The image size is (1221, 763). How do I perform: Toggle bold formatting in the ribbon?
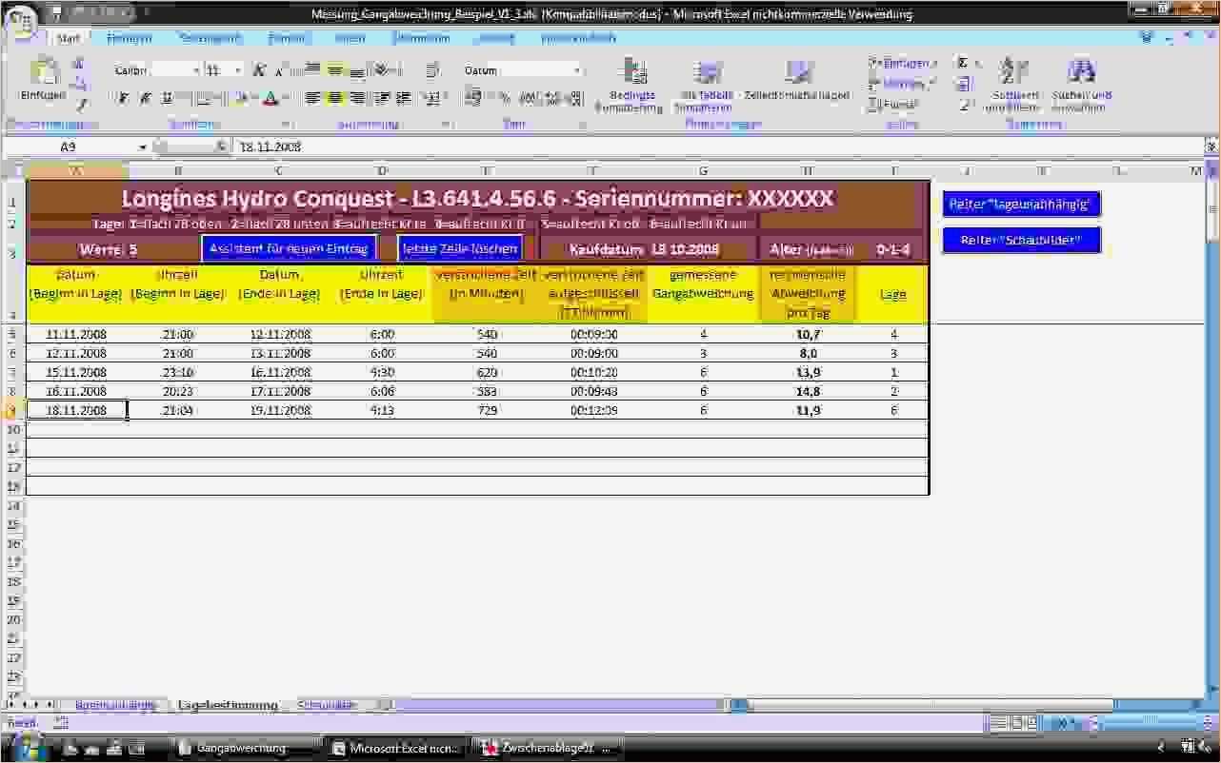pos(124,98)
